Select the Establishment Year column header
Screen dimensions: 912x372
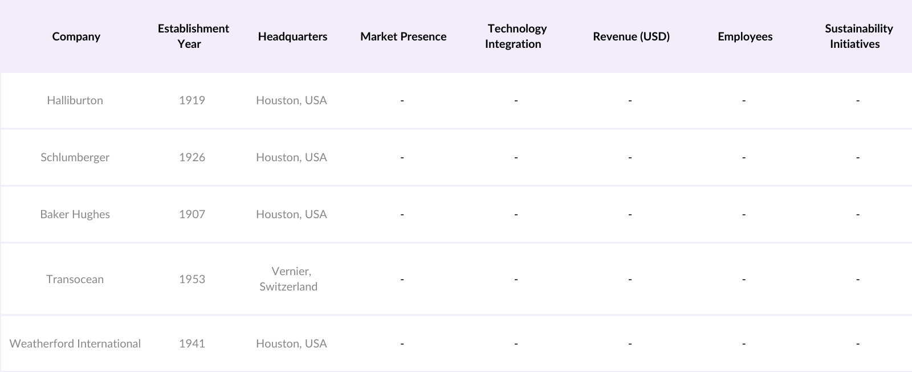click(193, 36)
